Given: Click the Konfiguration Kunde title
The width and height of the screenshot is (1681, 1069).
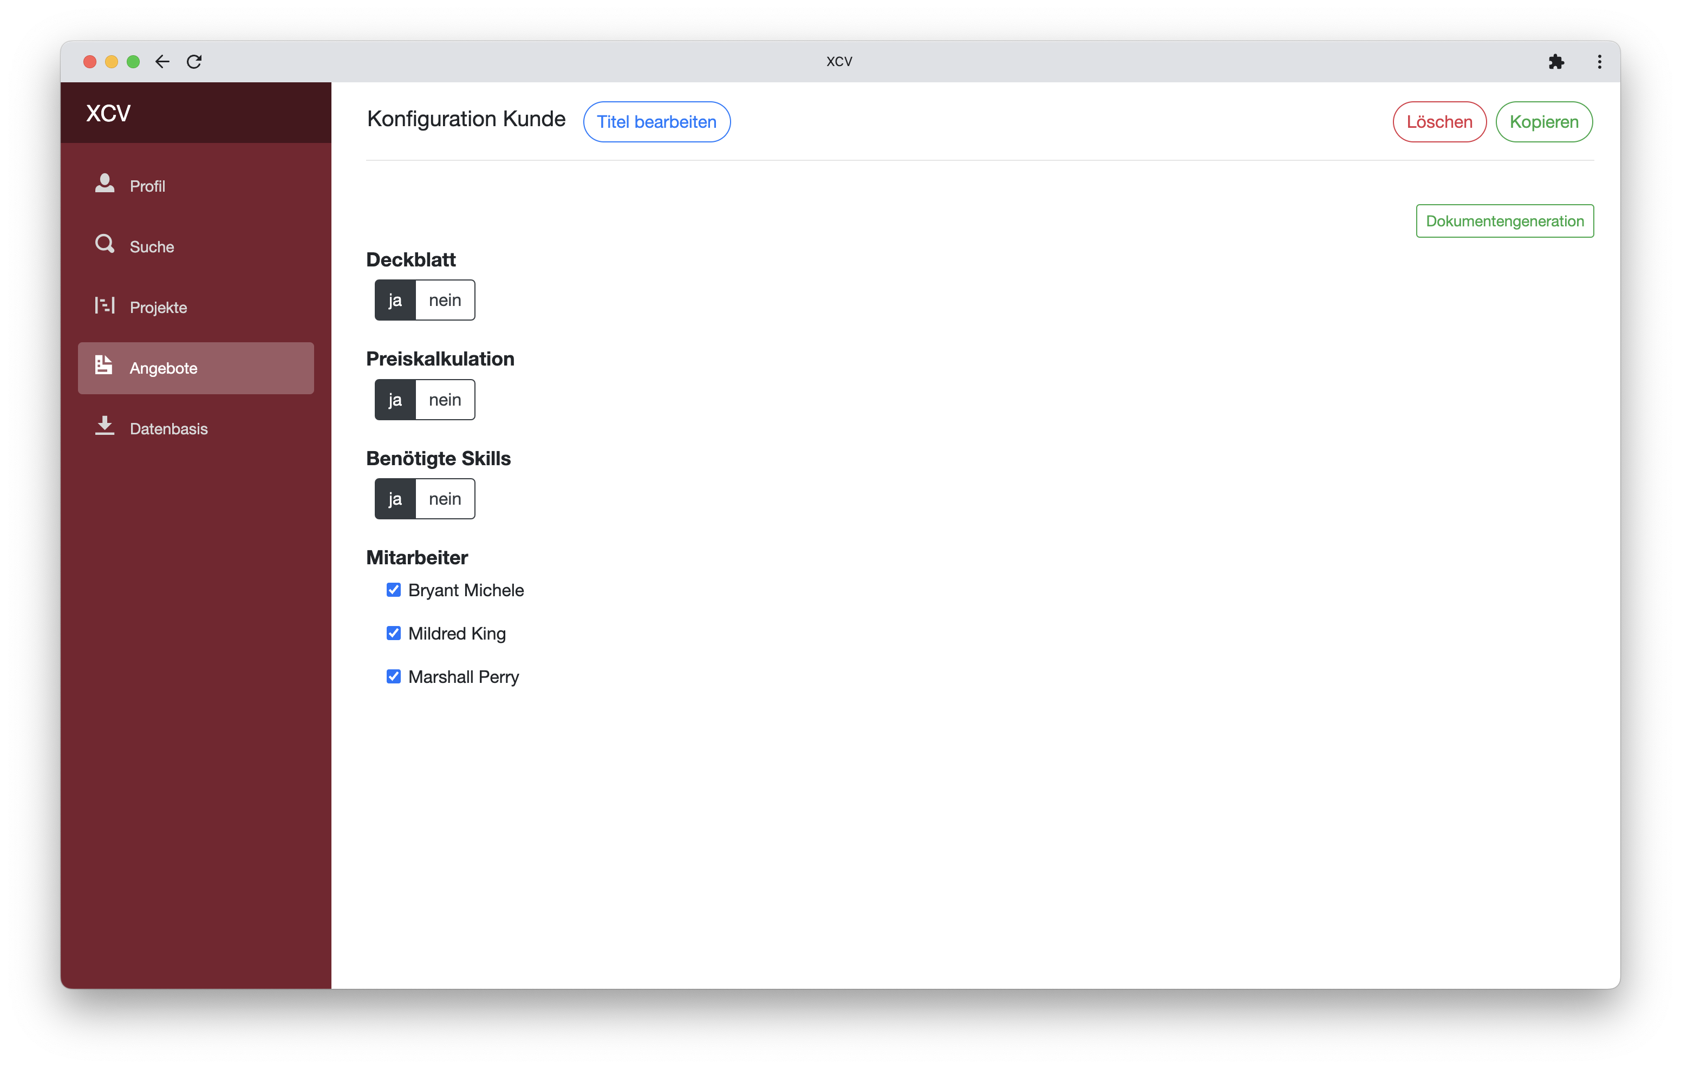Looking at the screenshot, I should coord(466,119).
